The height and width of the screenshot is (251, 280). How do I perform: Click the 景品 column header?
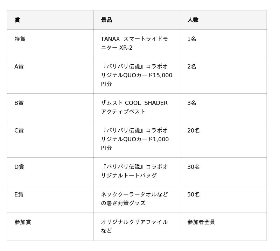pyautogui.click(x=137, y=20)
